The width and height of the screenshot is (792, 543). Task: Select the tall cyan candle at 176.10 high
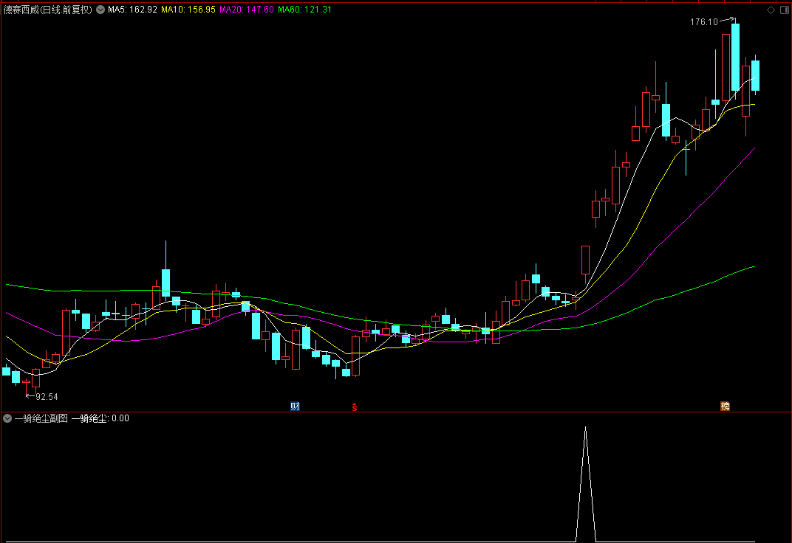pos(735,57)
